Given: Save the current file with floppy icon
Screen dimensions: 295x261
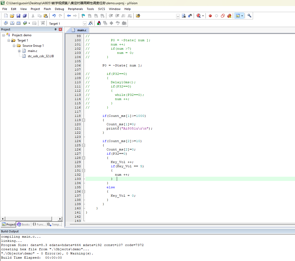Looking at the screenshot, I should point(18,16).
